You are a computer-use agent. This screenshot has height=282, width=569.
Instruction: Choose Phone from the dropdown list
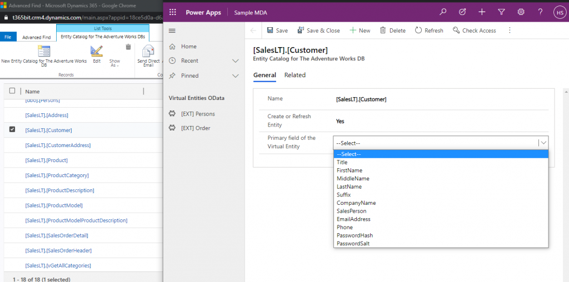tap(441, 227)
